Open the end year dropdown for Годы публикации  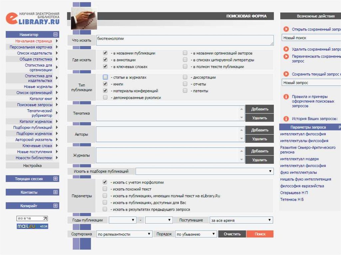[x=159, y=220]
